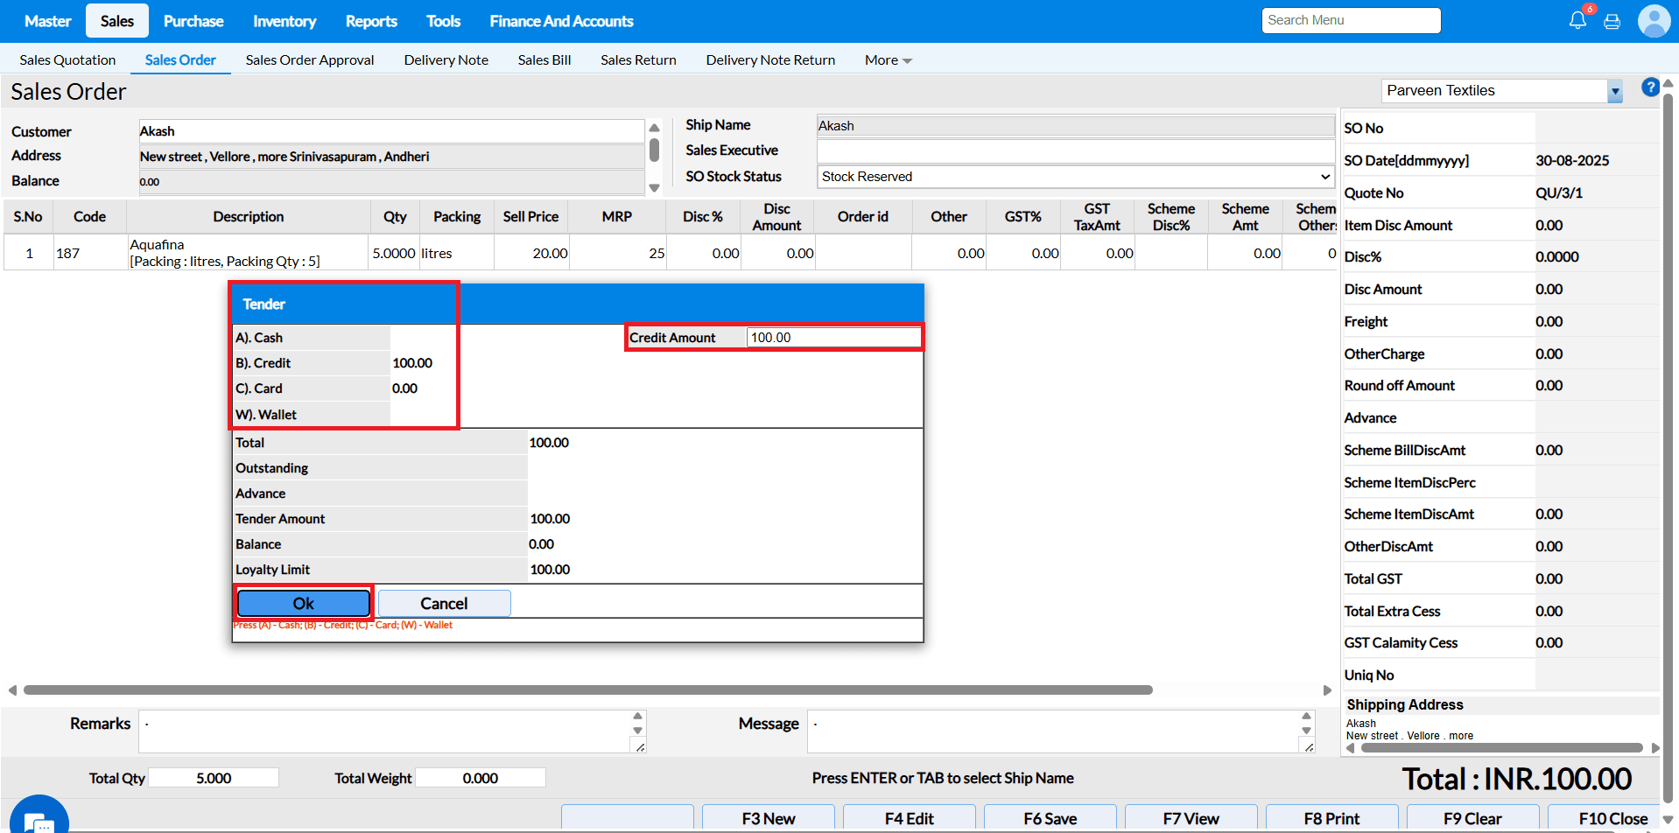Click the Credit Amount input field
Screen dimensions: 1679x833
pos(832,338)
